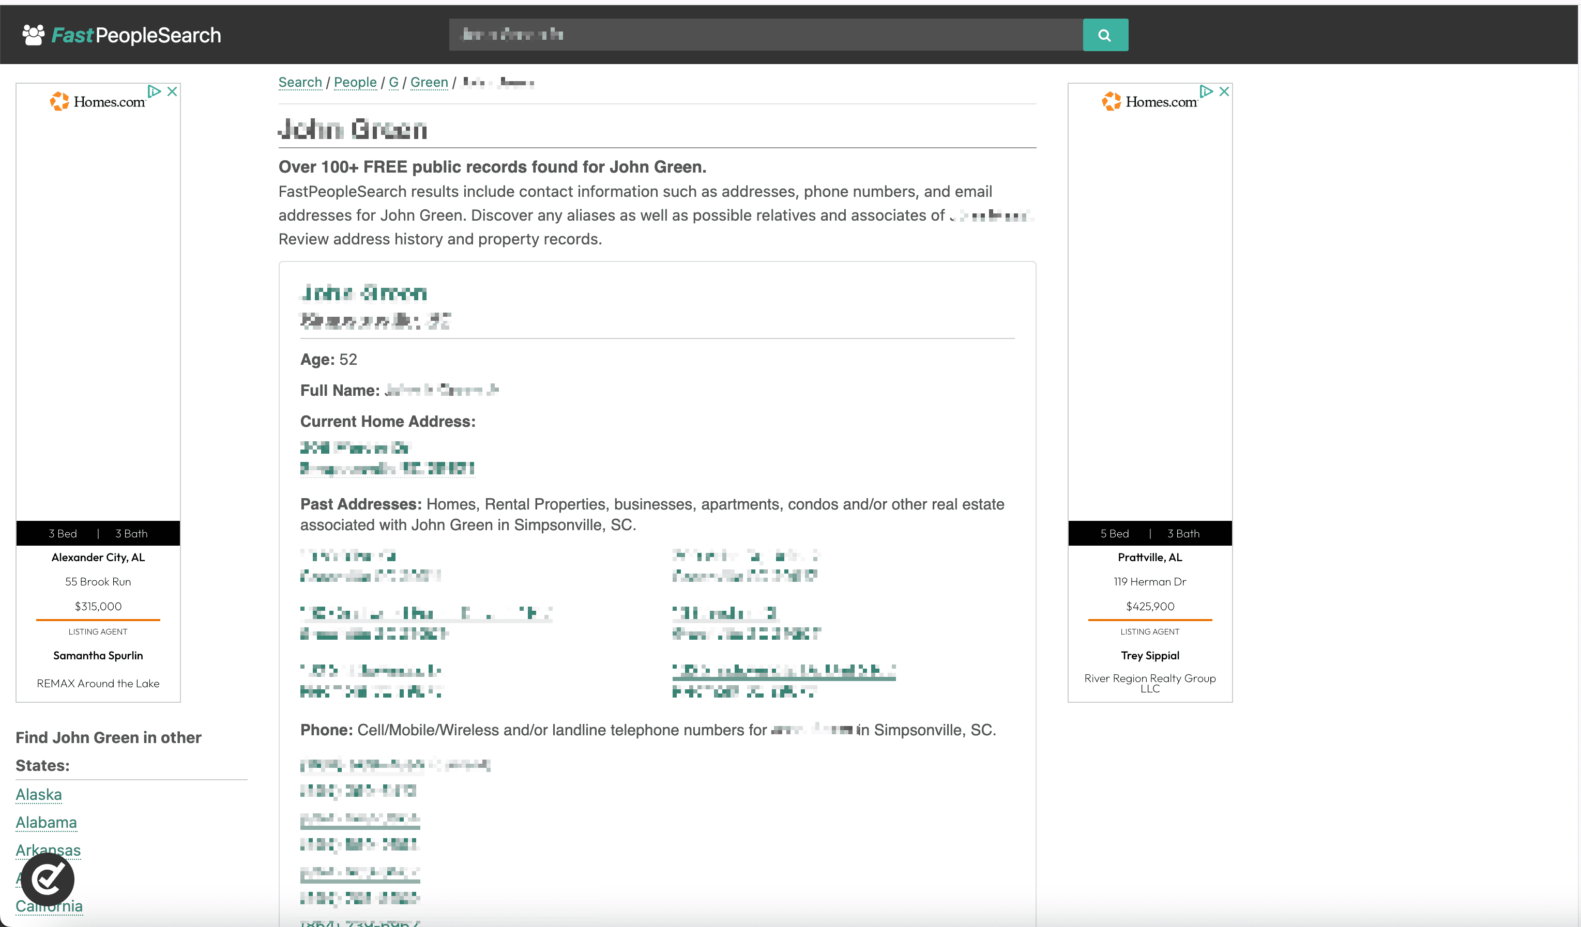Image resolution: width=1581 pixels, height=927 pixels.
Task: Click the FastPeopleSearch people logo icon
Action: pos(33,35)
